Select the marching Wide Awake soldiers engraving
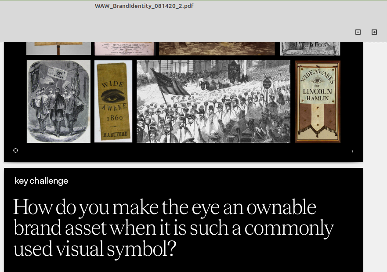 click(x=58, y=102)
